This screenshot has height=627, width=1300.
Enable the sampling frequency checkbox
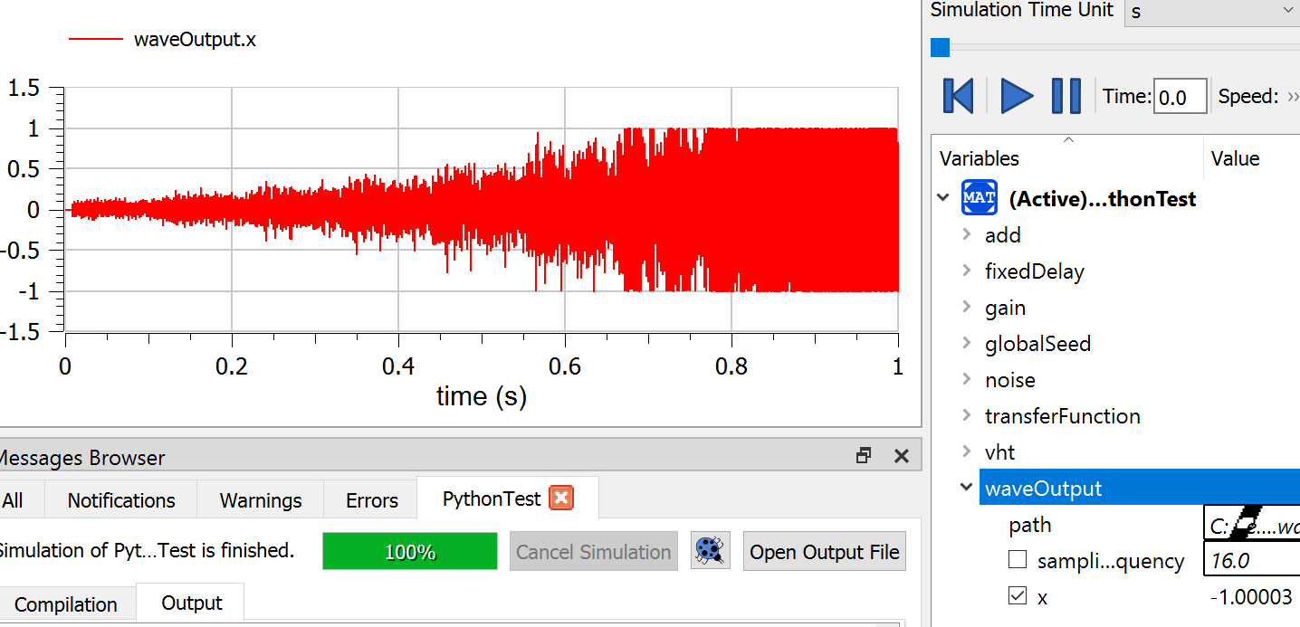pyautogui.click(x=1018, y=561)
